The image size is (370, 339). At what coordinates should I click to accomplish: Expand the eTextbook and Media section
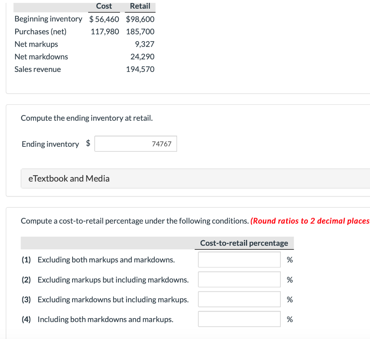pos(69,179)
